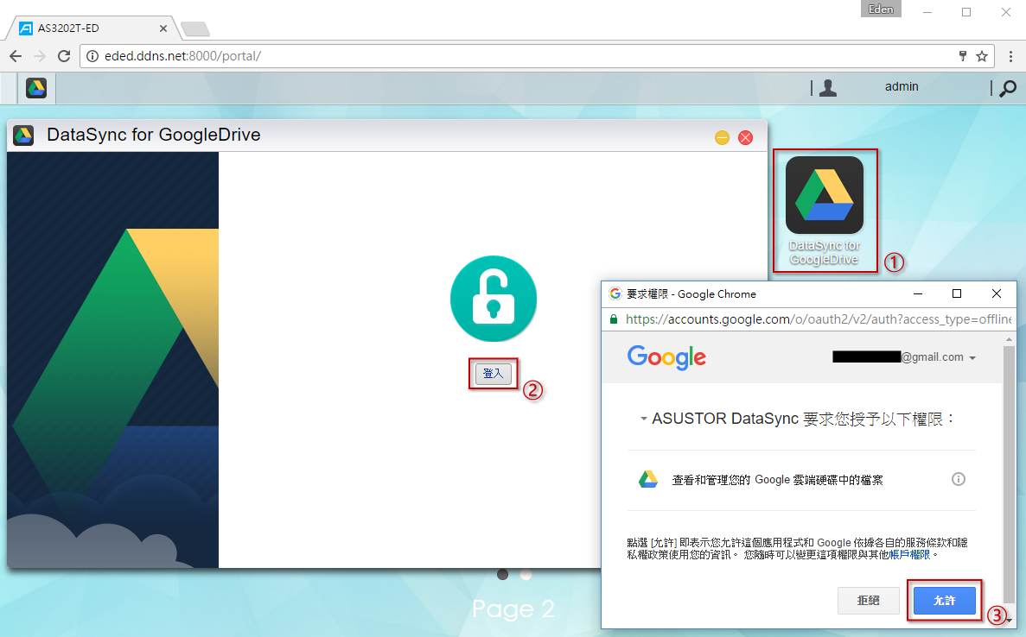Click the 拒絕 deny button
The width and height of the screenshot is (1026, 637).
[x=869, y=600]
